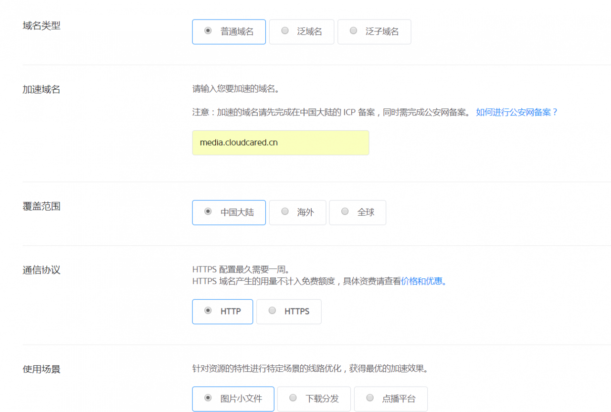This screenshot has height=412, width=611.
Task: Pick 点播平台 video-on-demand scenario
Action: pyautogui.click(x=390, y=399)
